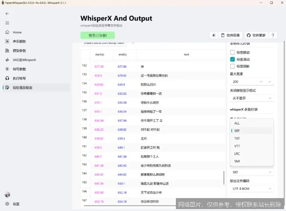Open the Home page in the sidebar

click(36, 32)
